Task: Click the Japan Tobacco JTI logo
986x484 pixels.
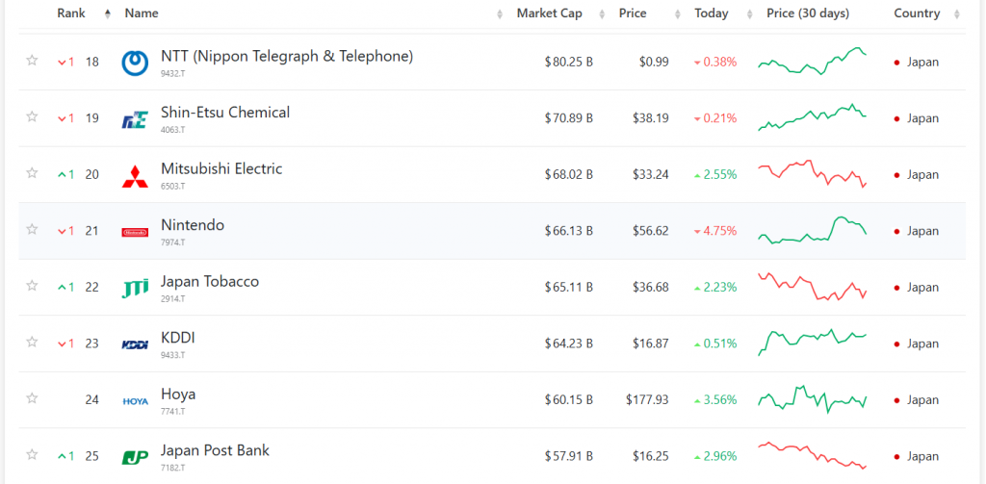Action: coord(135,288)
